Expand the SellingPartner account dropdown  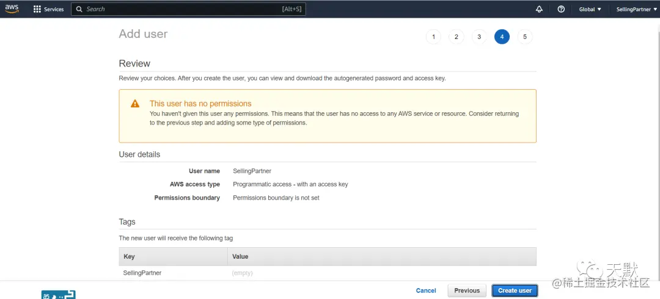(636, 9)
